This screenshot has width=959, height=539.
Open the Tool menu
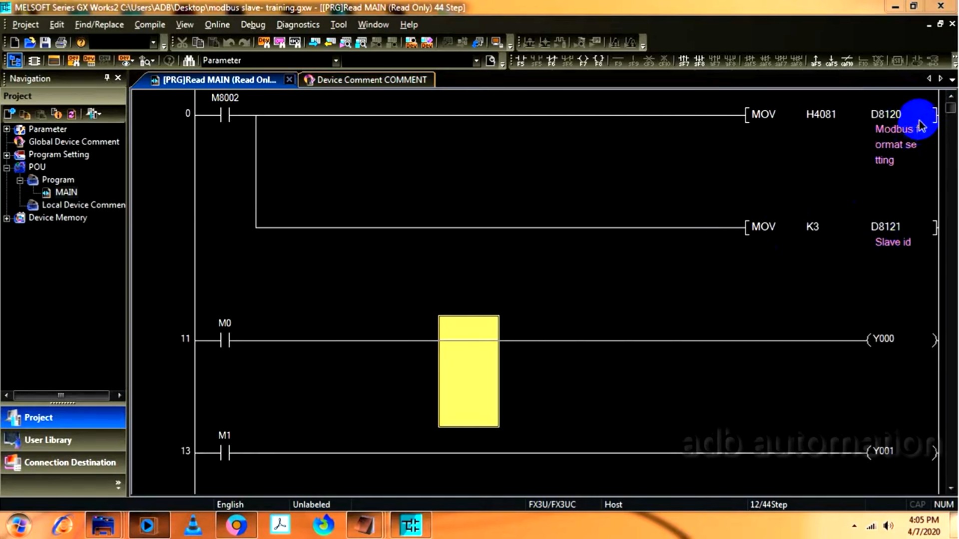pyautogui.click(x=338, y=24)
